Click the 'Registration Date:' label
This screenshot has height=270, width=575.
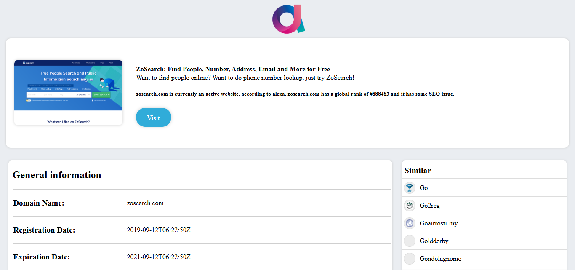(44, 230)
